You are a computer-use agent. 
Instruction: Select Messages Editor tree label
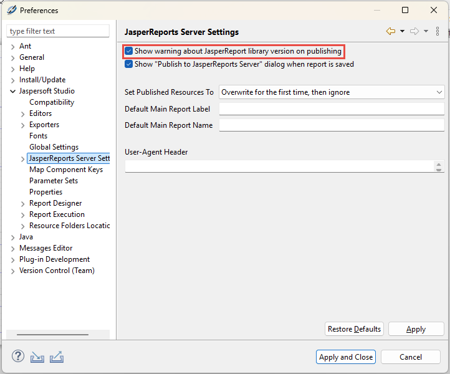45,248
